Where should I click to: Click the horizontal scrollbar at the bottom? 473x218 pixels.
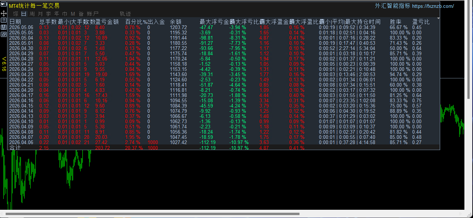point(153,214)
